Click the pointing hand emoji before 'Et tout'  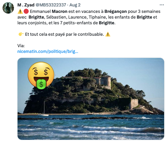[x=21, y=34]
